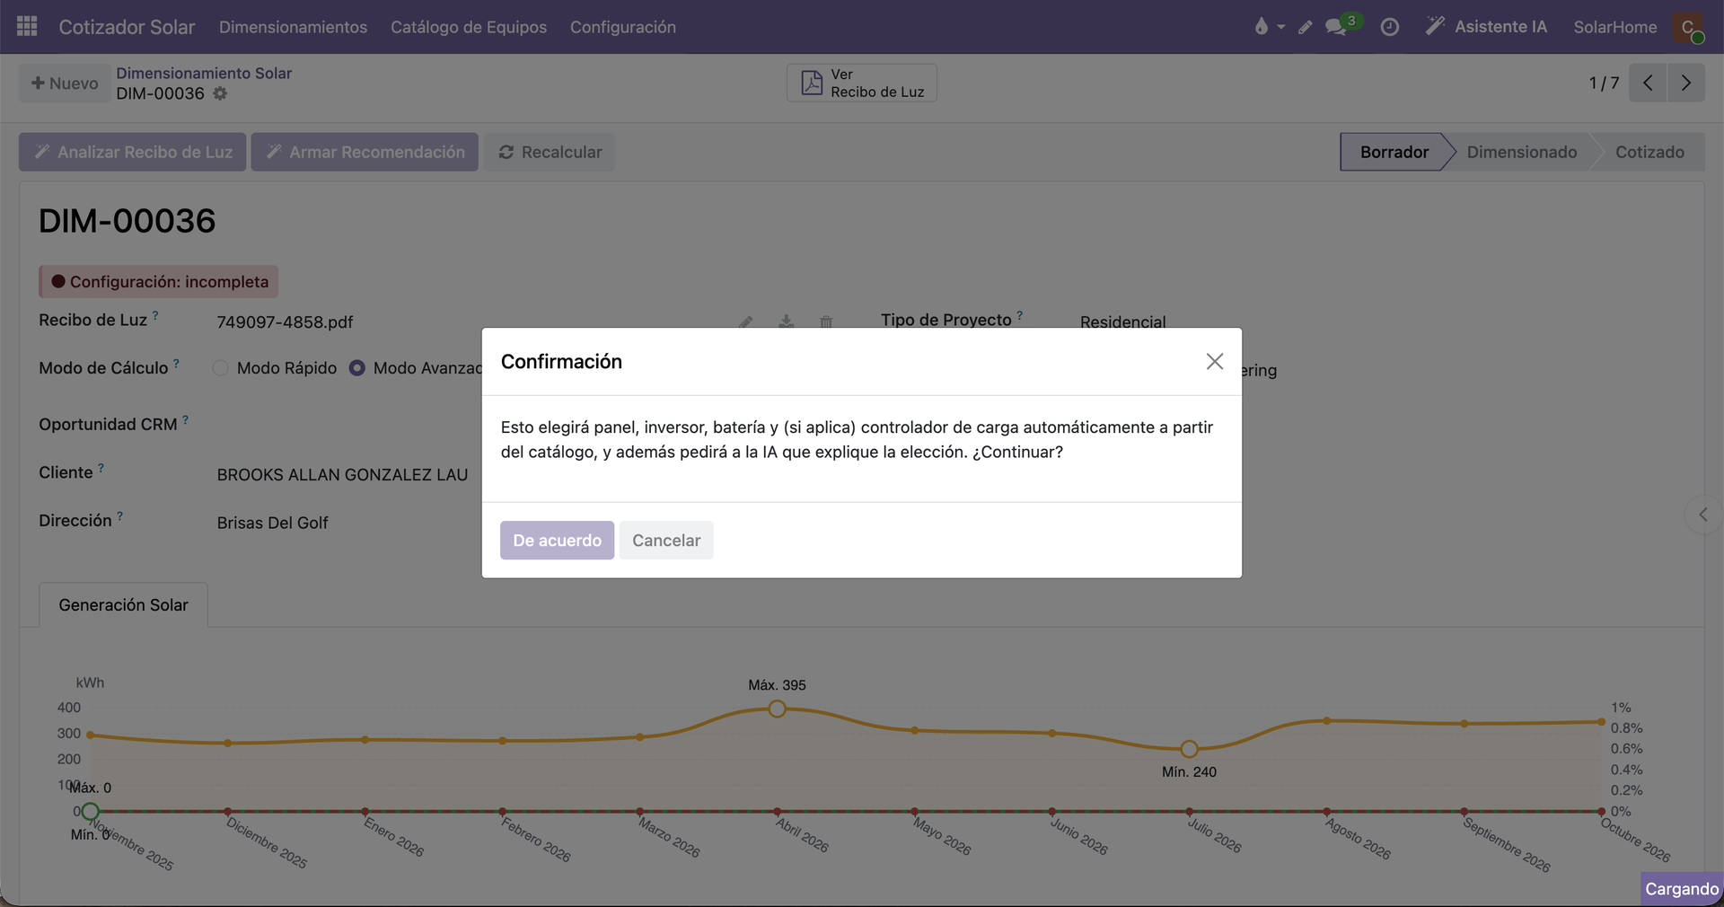Download the recibo file via download icon

tap(787, 321)
